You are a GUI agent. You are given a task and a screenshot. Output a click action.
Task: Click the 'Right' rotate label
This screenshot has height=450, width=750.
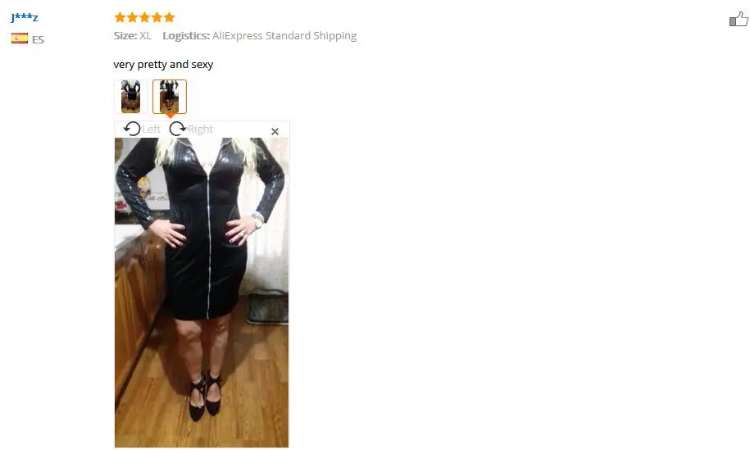coord(201,130)
